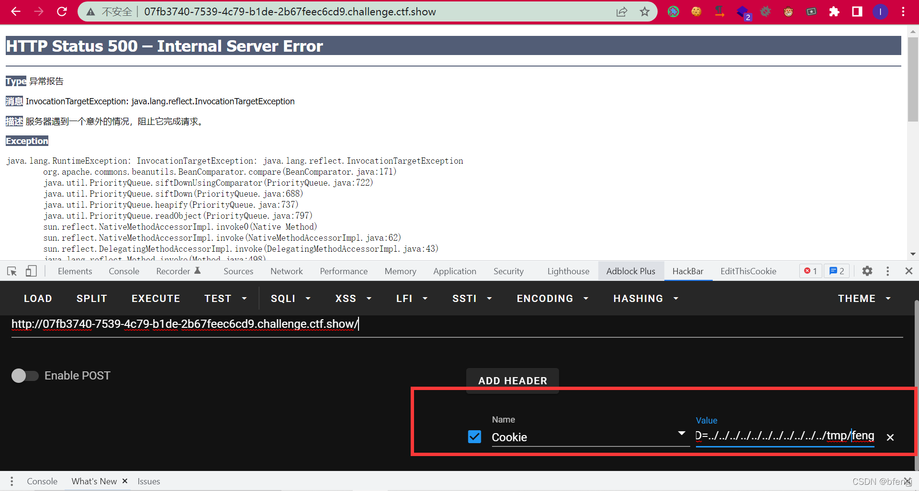919x491 pixels.
Task: Toggle the browser side panel icon
Action: click(857, 11)
